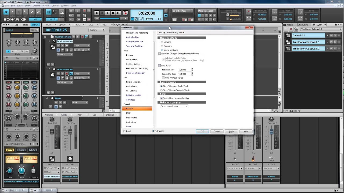This screenshot has height=193, width=344.
Task: Open the Sylenth1 1 synth dropdown arrow
Action: point(327,35)
